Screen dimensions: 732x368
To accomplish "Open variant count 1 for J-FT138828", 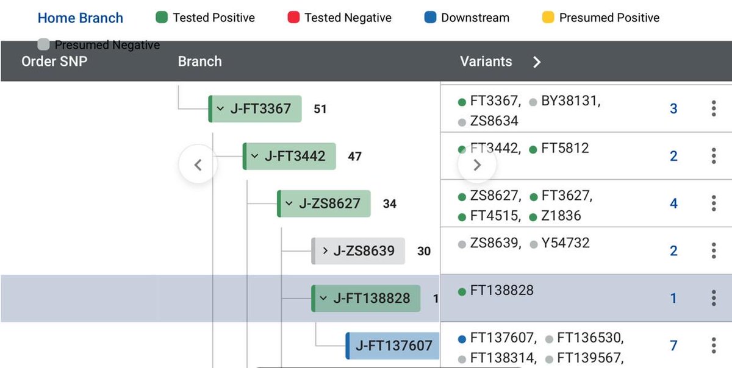I will (673, 299).
